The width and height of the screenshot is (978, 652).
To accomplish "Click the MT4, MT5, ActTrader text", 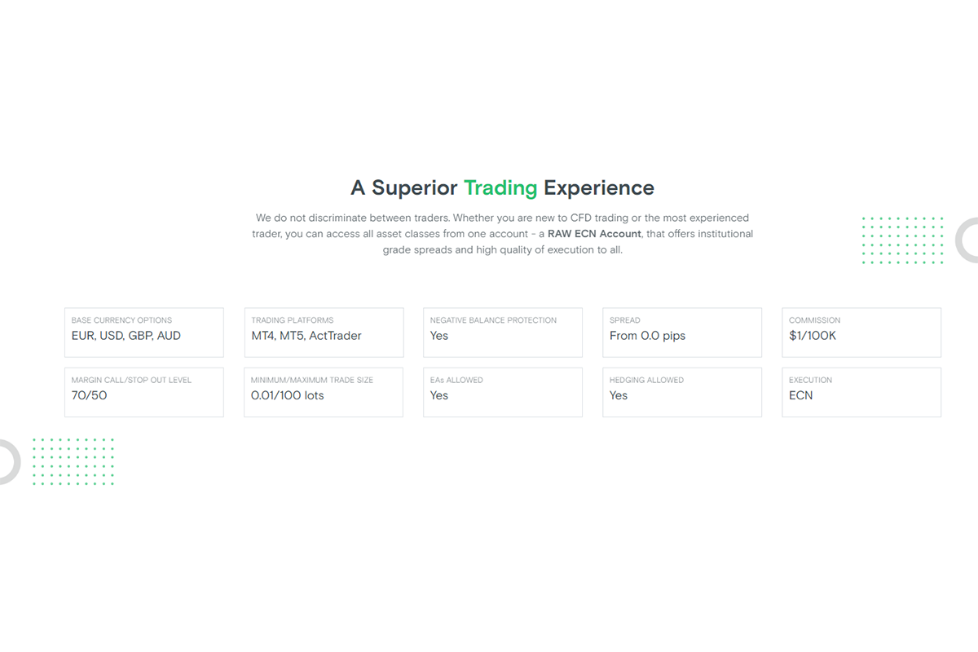I will coord(306,336).
